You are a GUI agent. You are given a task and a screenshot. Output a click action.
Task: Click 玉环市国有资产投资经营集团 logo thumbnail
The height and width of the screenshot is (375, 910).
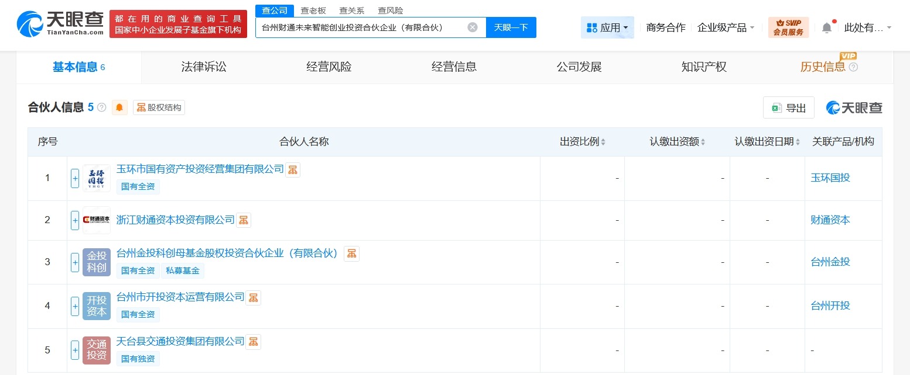(96, 178)
